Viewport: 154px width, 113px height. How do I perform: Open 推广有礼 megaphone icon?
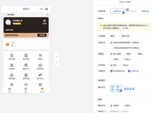coord(40,75)
